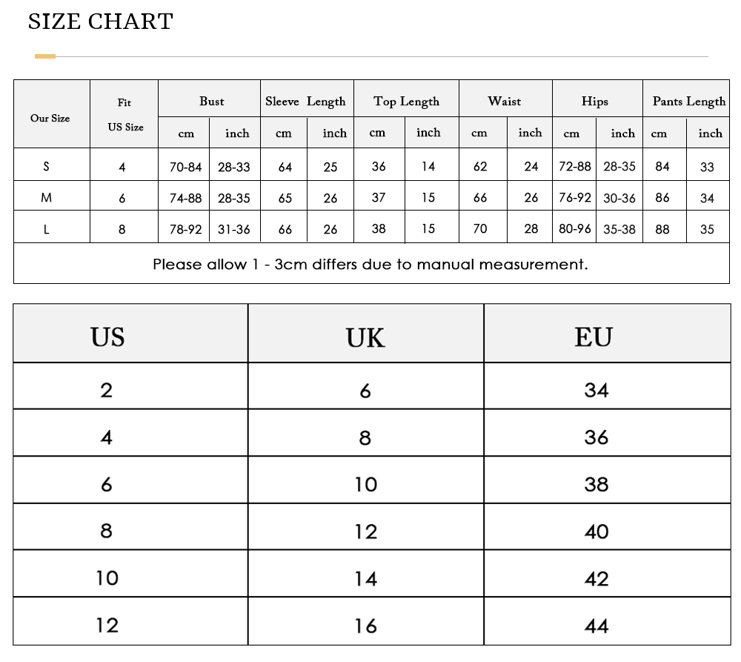Select the Fit US Size header cell
The image size is (741, 662).
pos(124,114)
